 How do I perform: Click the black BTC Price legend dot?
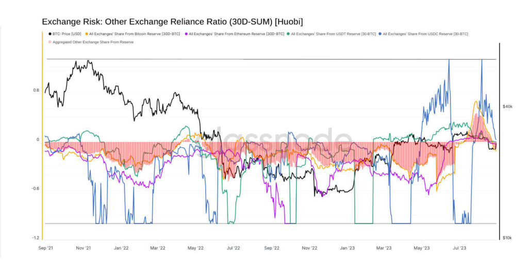50,34
